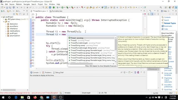
Task: Open the New file dropdown arrow
Action: (x=4, y=7)
